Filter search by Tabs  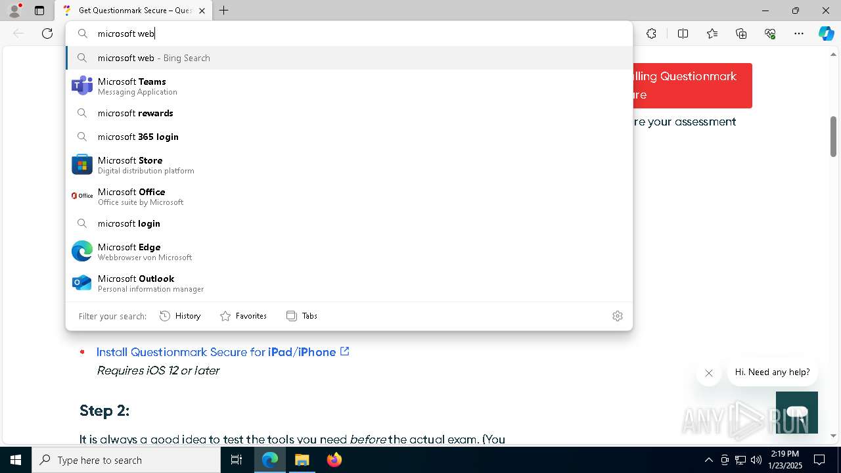(302, 316)
